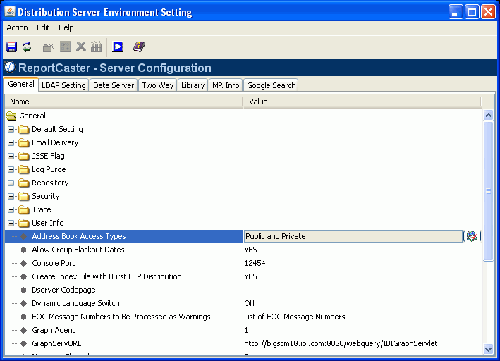Select the Security folder label
Image resolution: width=500 pixels, height=361 pixels.
[x=46, y=196]
